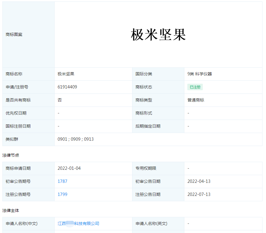This screenshot has width=266, height=233.
Task: Click the green 已注册 status badge
Action: (x=195, y=87)
